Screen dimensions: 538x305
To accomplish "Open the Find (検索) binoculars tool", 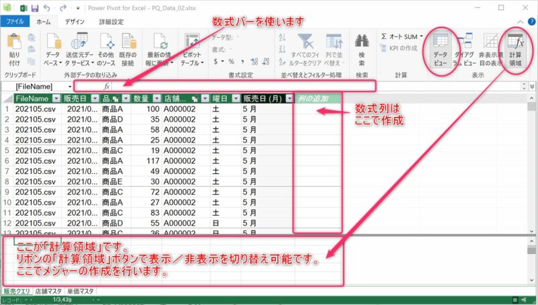I will pos(362,50).
